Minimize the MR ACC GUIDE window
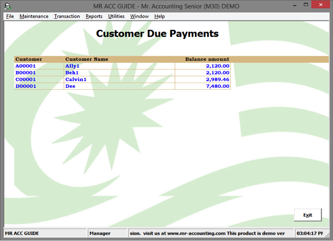333x241 pixels. [x=295, y=5]
